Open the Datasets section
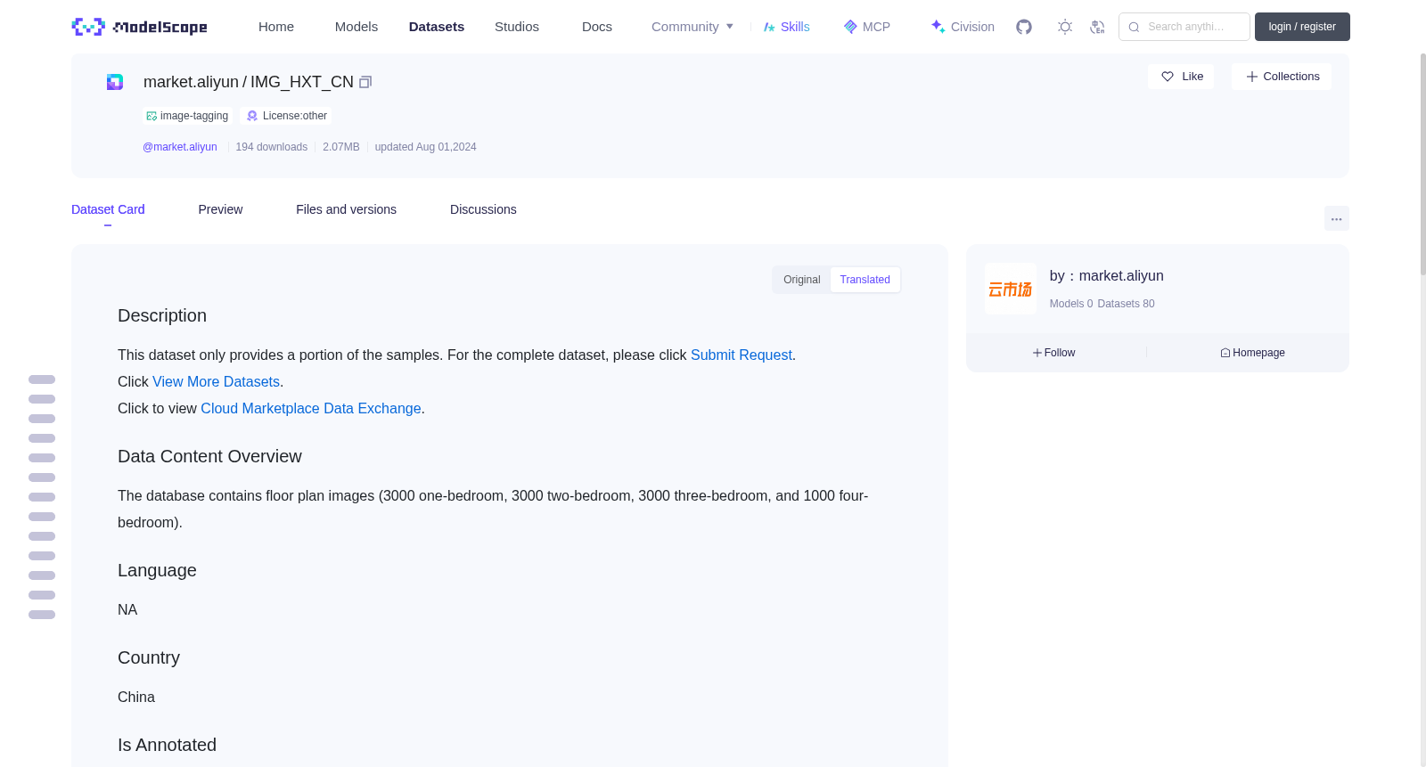Screen dimensions: 1426x767 437,27
